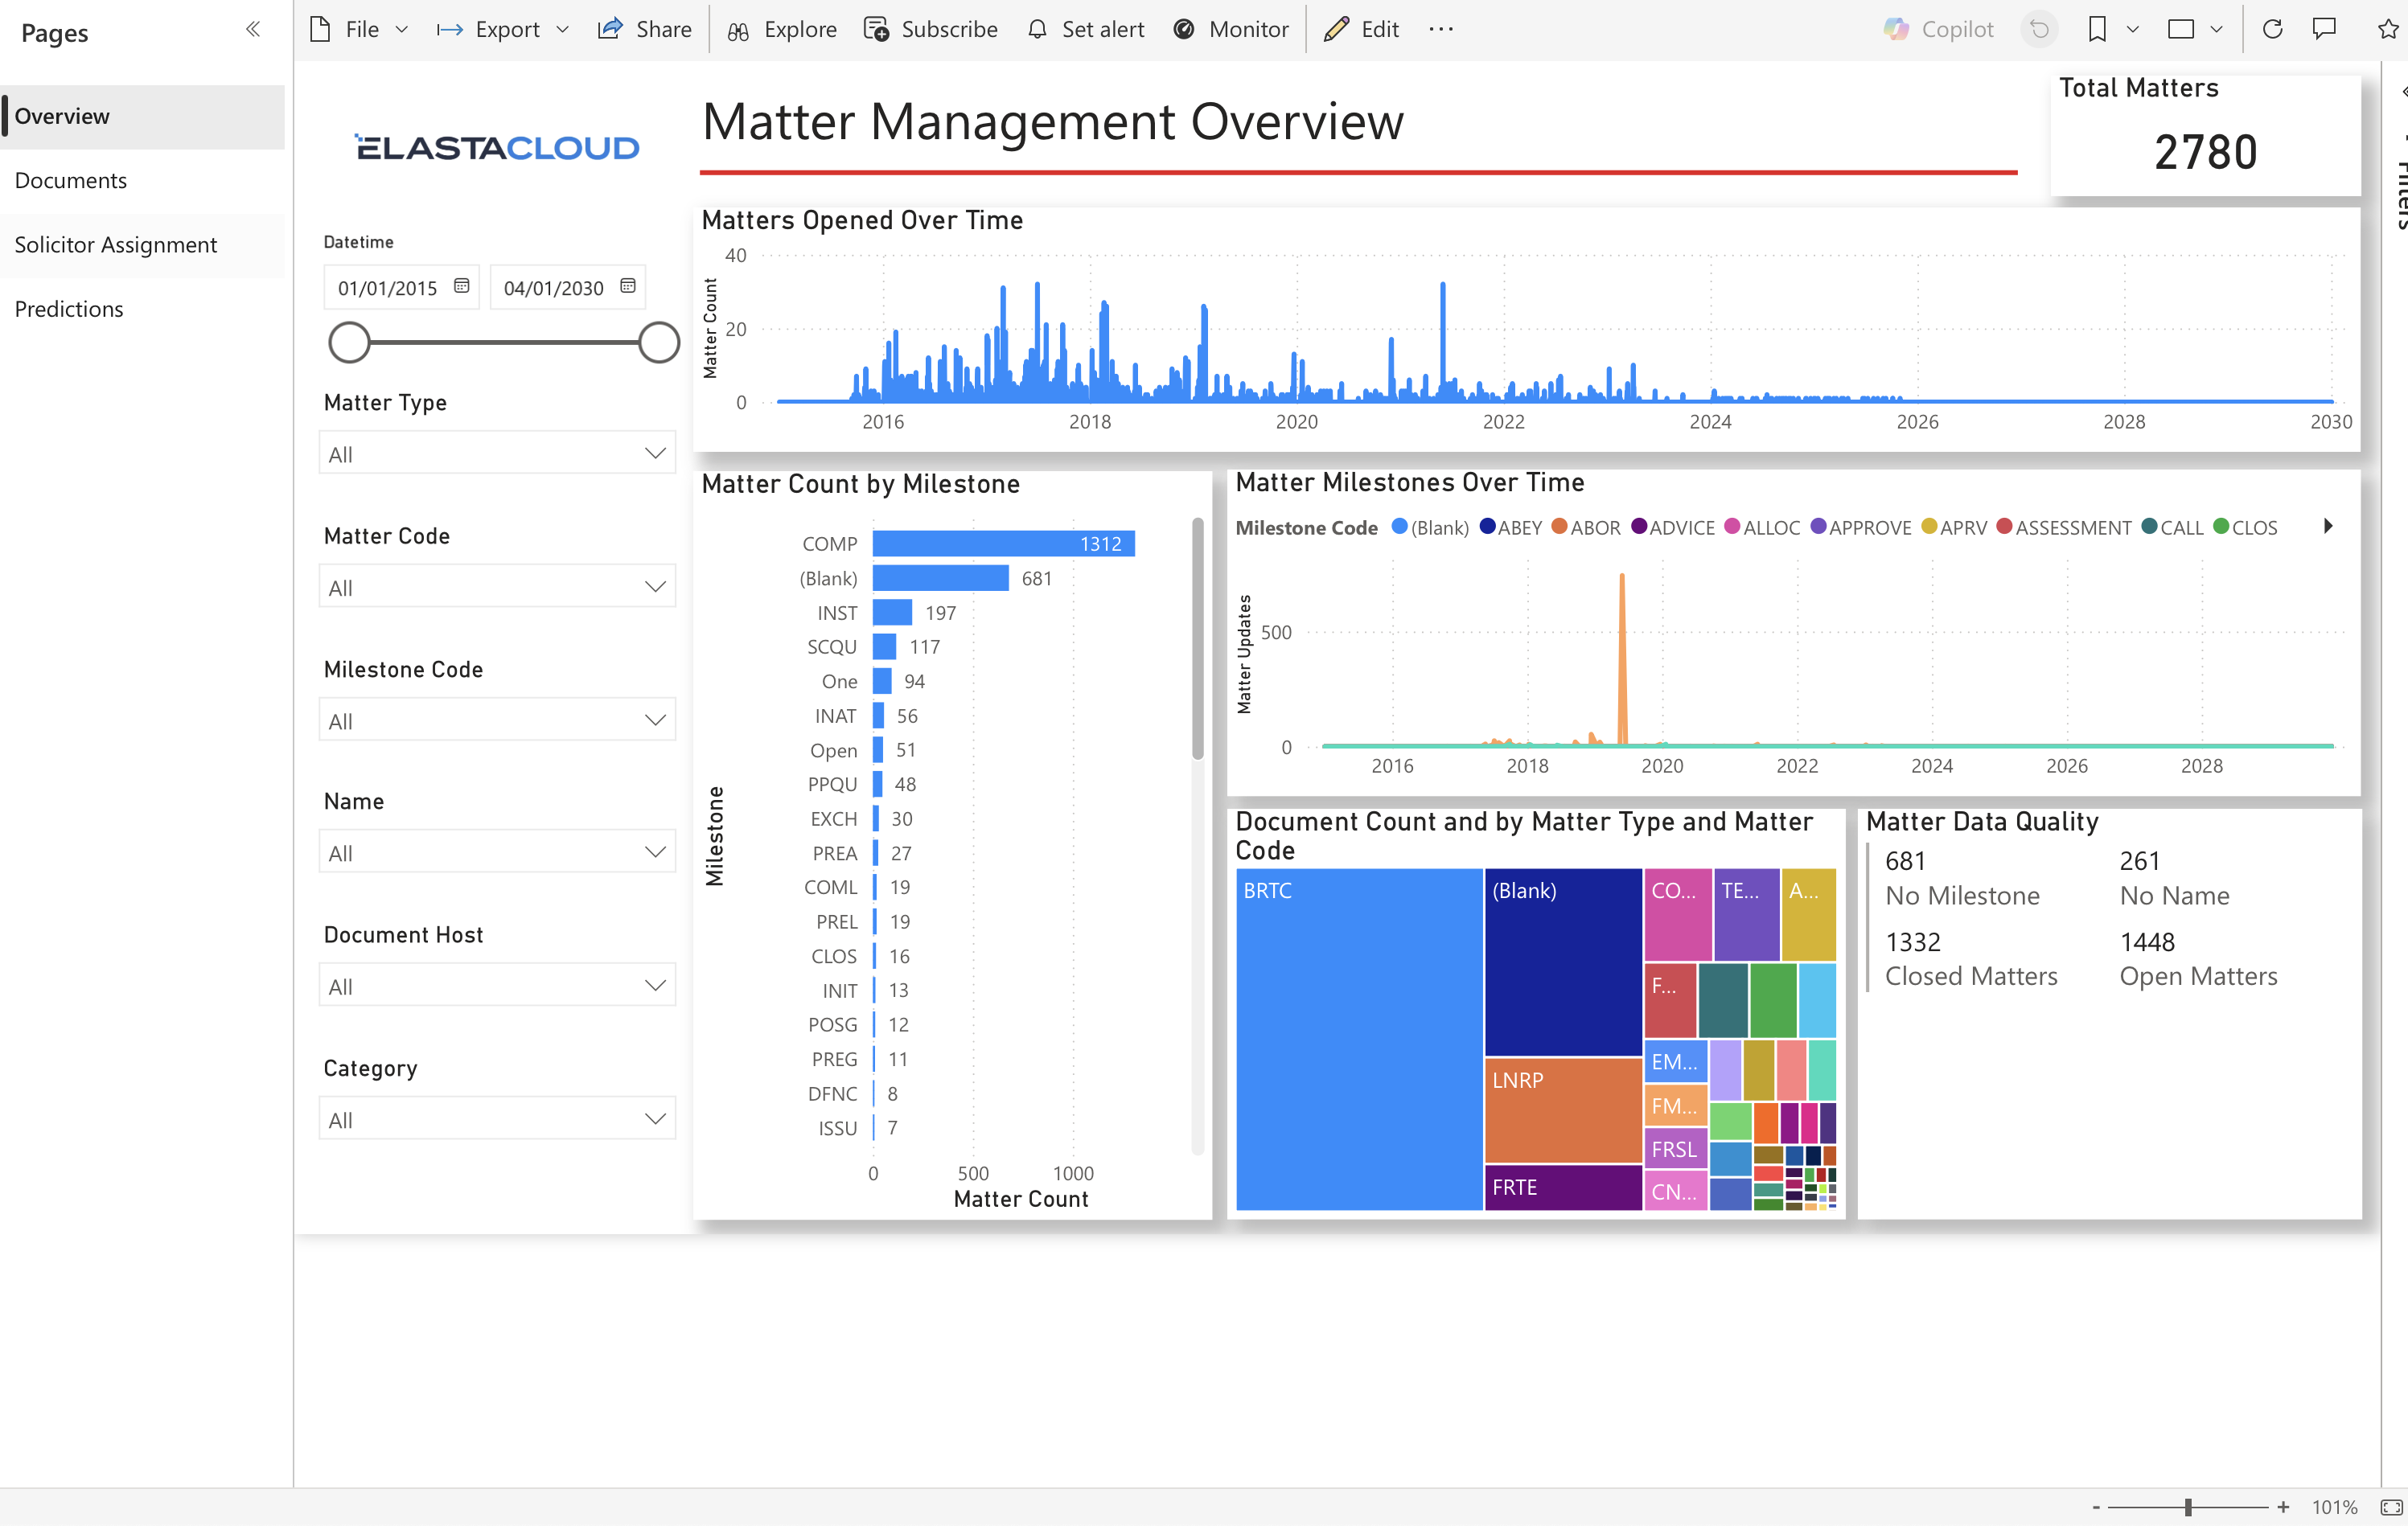Click the reset undo icon near Copilot

(x=2039, y=30)
